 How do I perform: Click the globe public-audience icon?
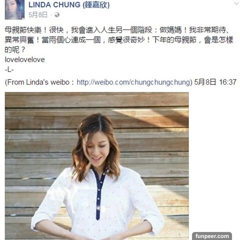point(57,15)
